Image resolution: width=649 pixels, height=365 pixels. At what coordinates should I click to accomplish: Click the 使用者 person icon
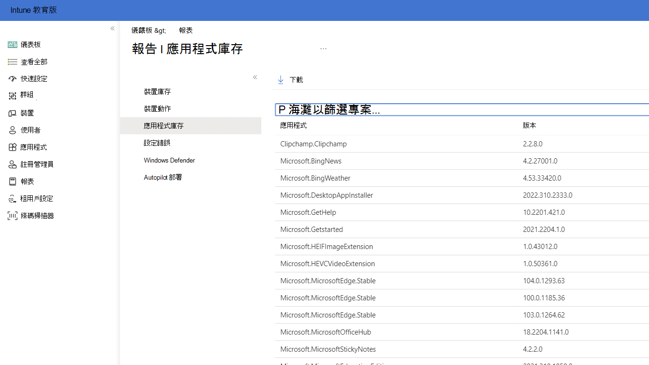pos(12,130)
